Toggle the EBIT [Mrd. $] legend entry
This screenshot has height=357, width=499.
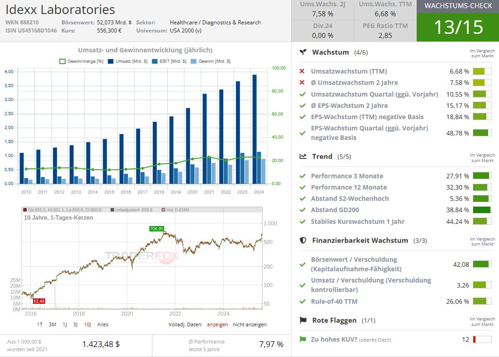[x=169, y=61]
